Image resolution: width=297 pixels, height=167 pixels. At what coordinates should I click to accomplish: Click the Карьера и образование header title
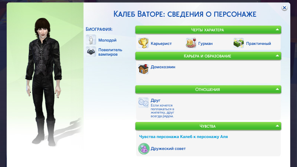208,56
